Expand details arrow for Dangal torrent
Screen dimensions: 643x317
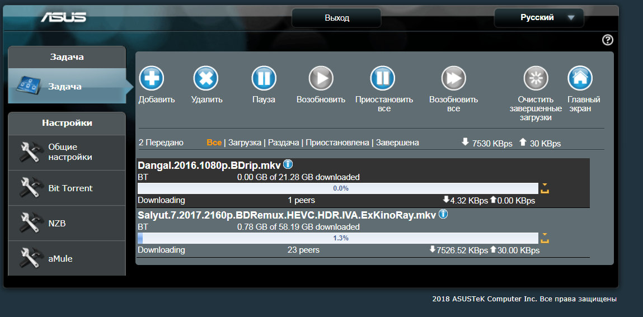point(545,188)
